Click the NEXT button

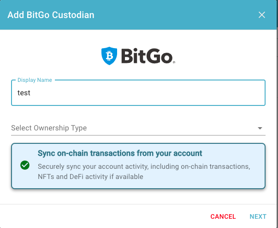click(x=258, y=216)
